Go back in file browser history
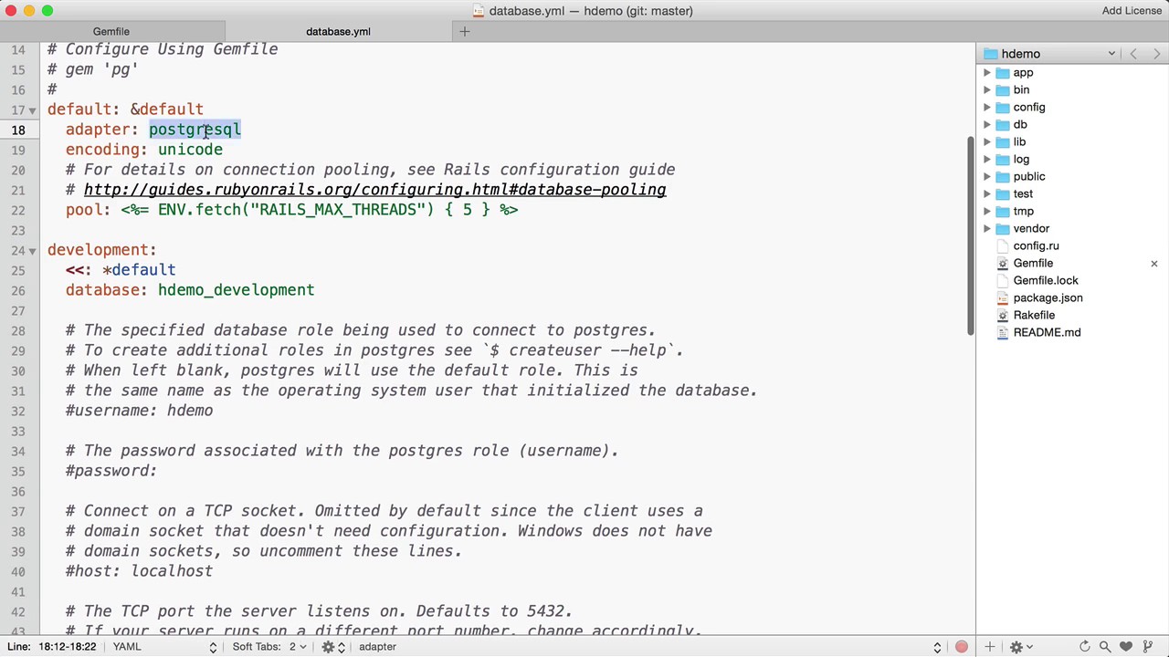Screen dimensions: 1169x657 point(1133,54)
